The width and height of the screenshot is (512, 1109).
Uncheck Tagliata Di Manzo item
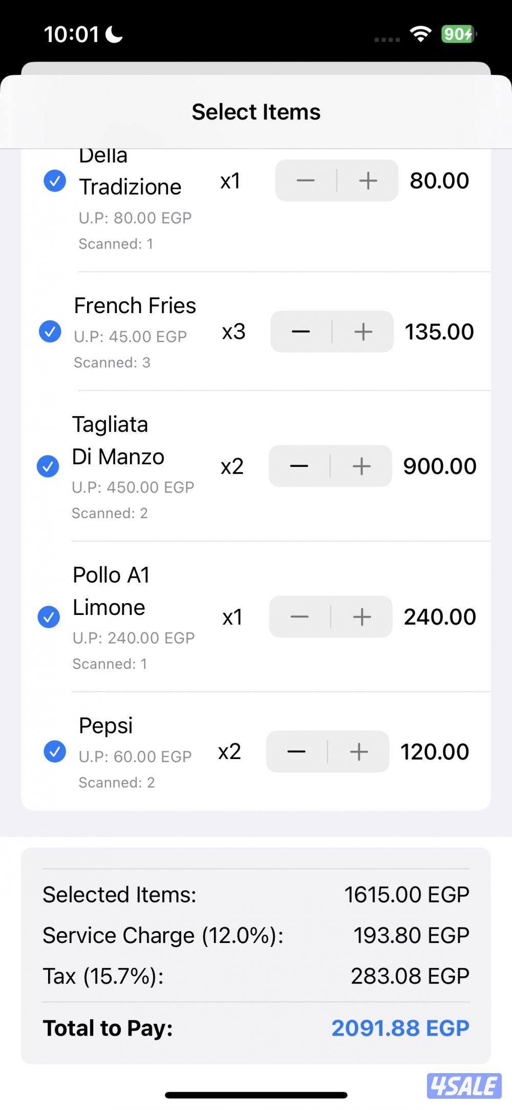pos(48,466)
